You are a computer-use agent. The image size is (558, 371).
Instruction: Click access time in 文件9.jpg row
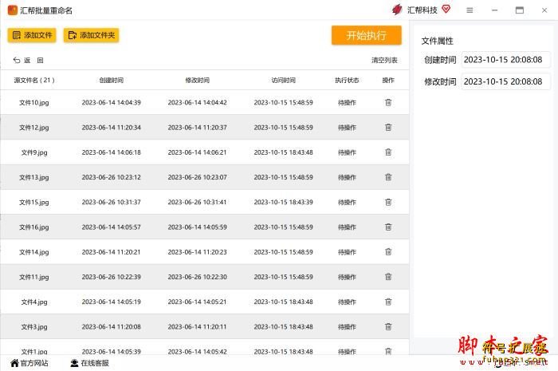(x=284, y=152)
